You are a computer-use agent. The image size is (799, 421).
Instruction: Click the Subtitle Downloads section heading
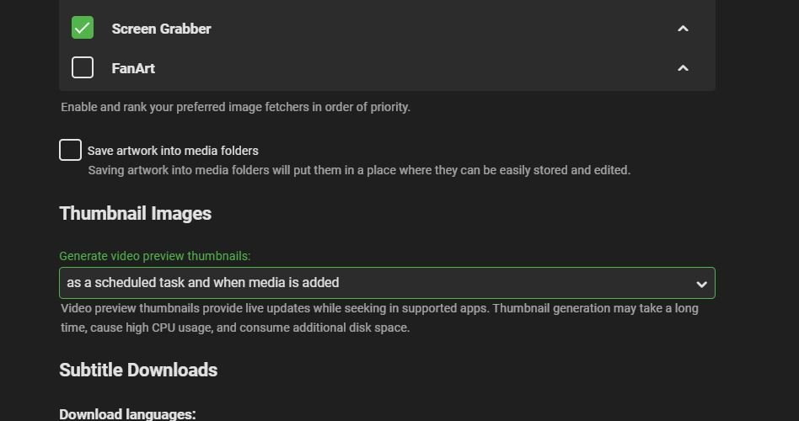(138, 370)
